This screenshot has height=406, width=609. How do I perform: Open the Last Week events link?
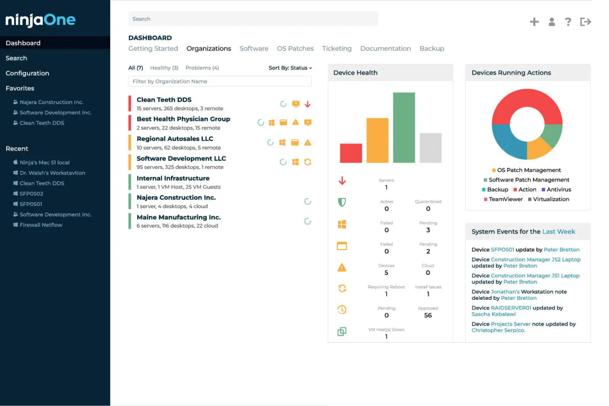(x=559, y=232)
